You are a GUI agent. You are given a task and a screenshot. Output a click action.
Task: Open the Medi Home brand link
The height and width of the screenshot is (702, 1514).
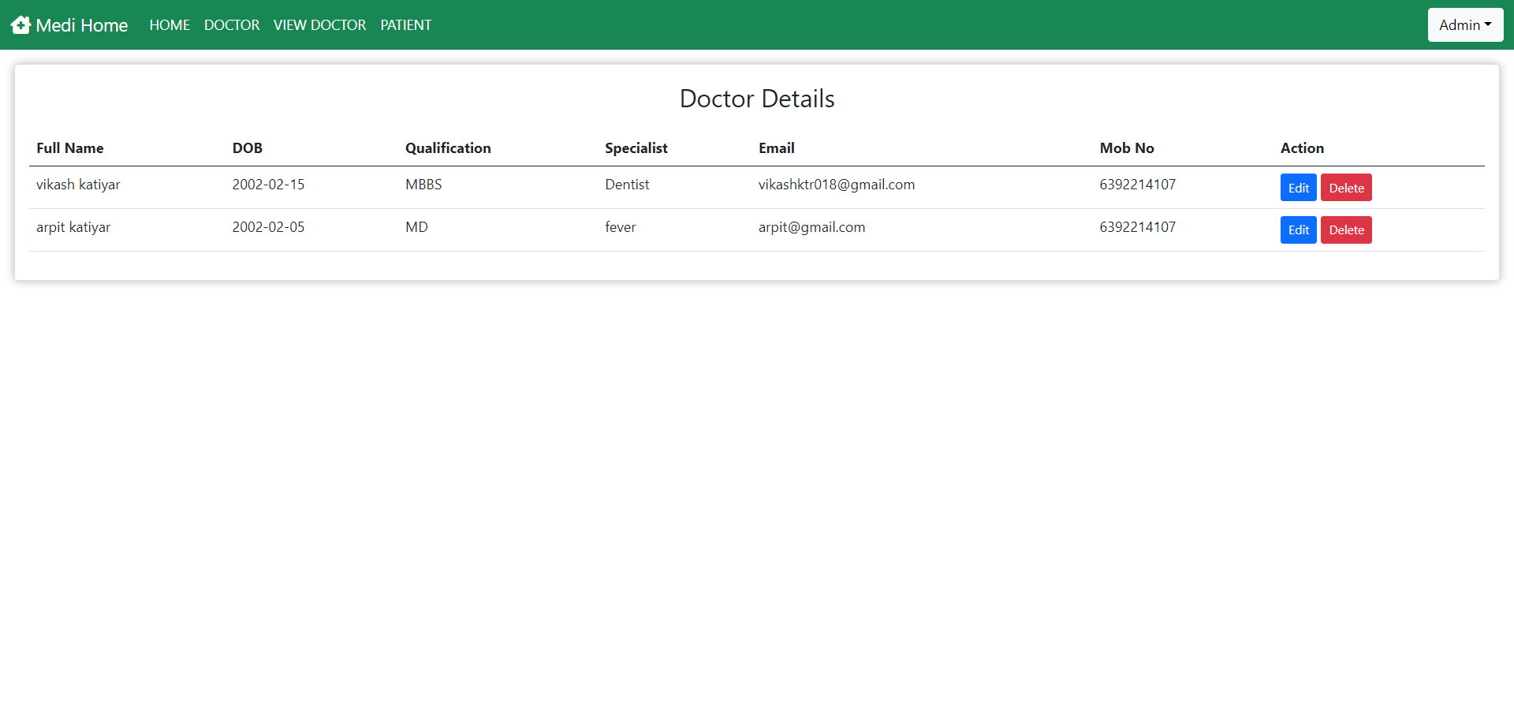click(81, 25)
